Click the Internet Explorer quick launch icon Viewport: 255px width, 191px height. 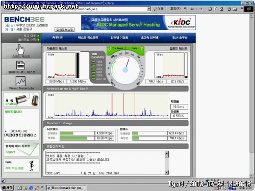point(31,188)
